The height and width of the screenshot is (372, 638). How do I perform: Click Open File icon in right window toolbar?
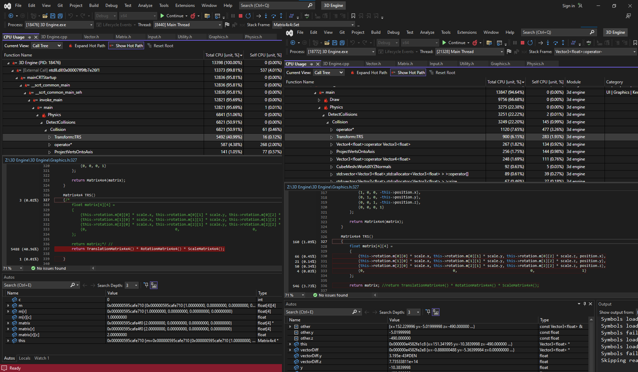327,43
